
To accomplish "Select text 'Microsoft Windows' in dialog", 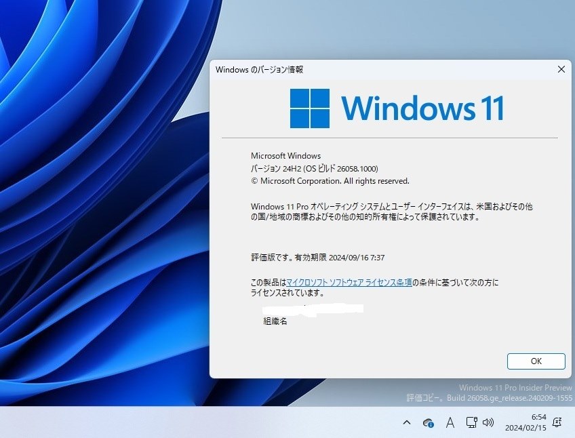I will point(285,156).
